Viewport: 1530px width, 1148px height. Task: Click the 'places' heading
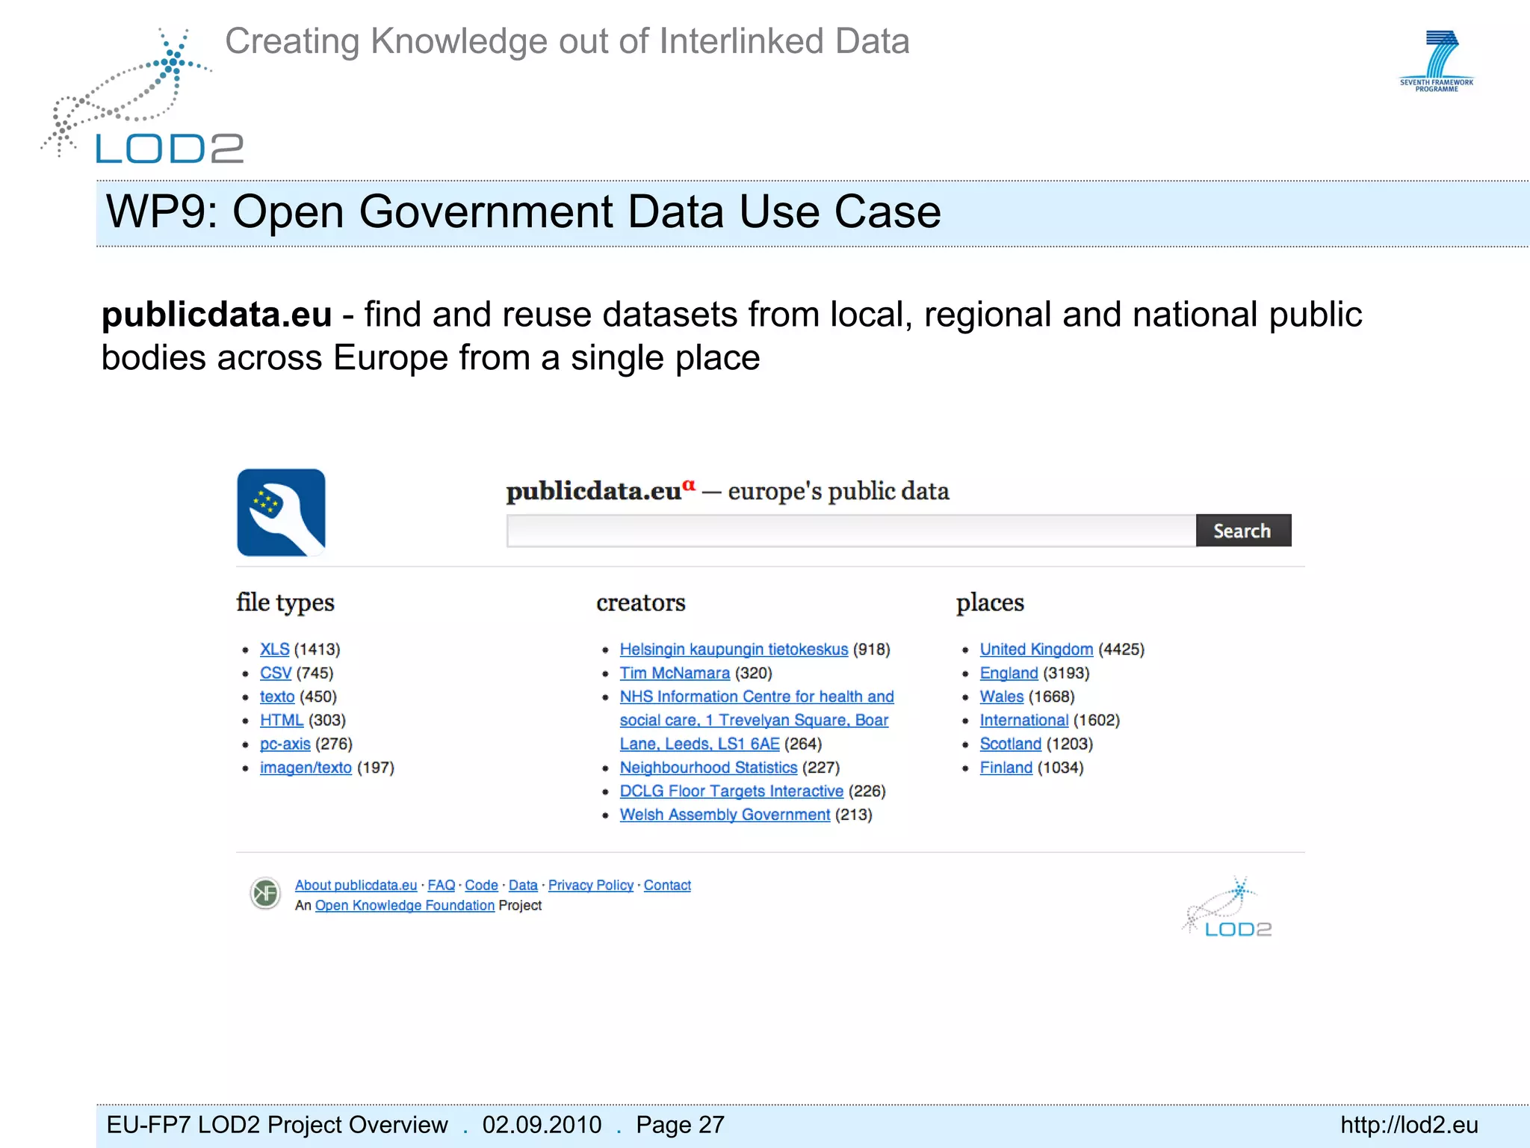pos(990,602)
